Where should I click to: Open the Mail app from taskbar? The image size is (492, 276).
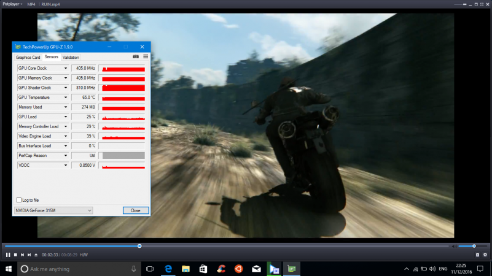(x=256, y=269)
